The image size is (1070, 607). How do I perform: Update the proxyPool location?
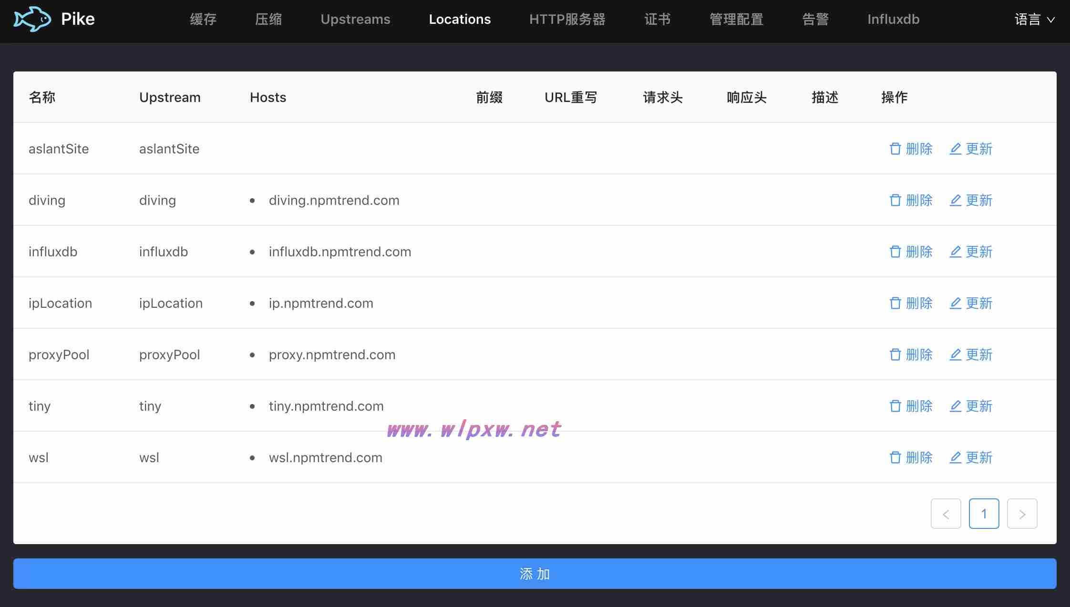tap(971, 354)
